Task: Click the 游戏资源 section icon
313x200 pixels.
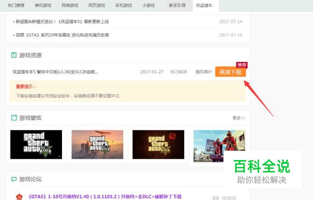Action: coord(14,55)
